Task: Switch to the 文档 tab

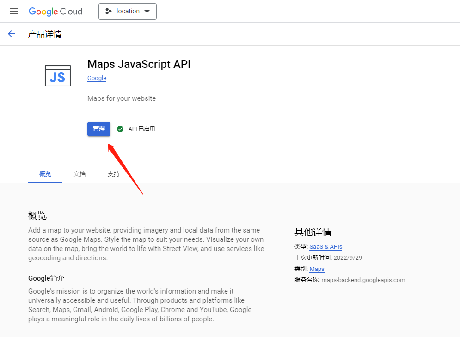Action: click(80, 174)
